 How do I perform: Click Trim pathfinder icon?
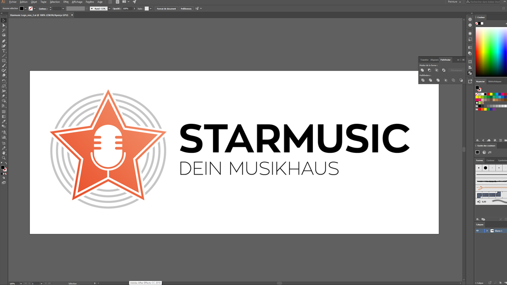coord(431,80)
